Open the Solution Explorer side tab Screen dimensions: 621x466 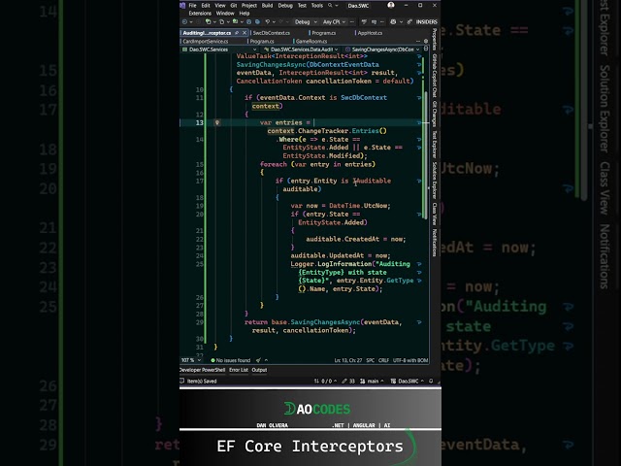click(x=435, y=181)
